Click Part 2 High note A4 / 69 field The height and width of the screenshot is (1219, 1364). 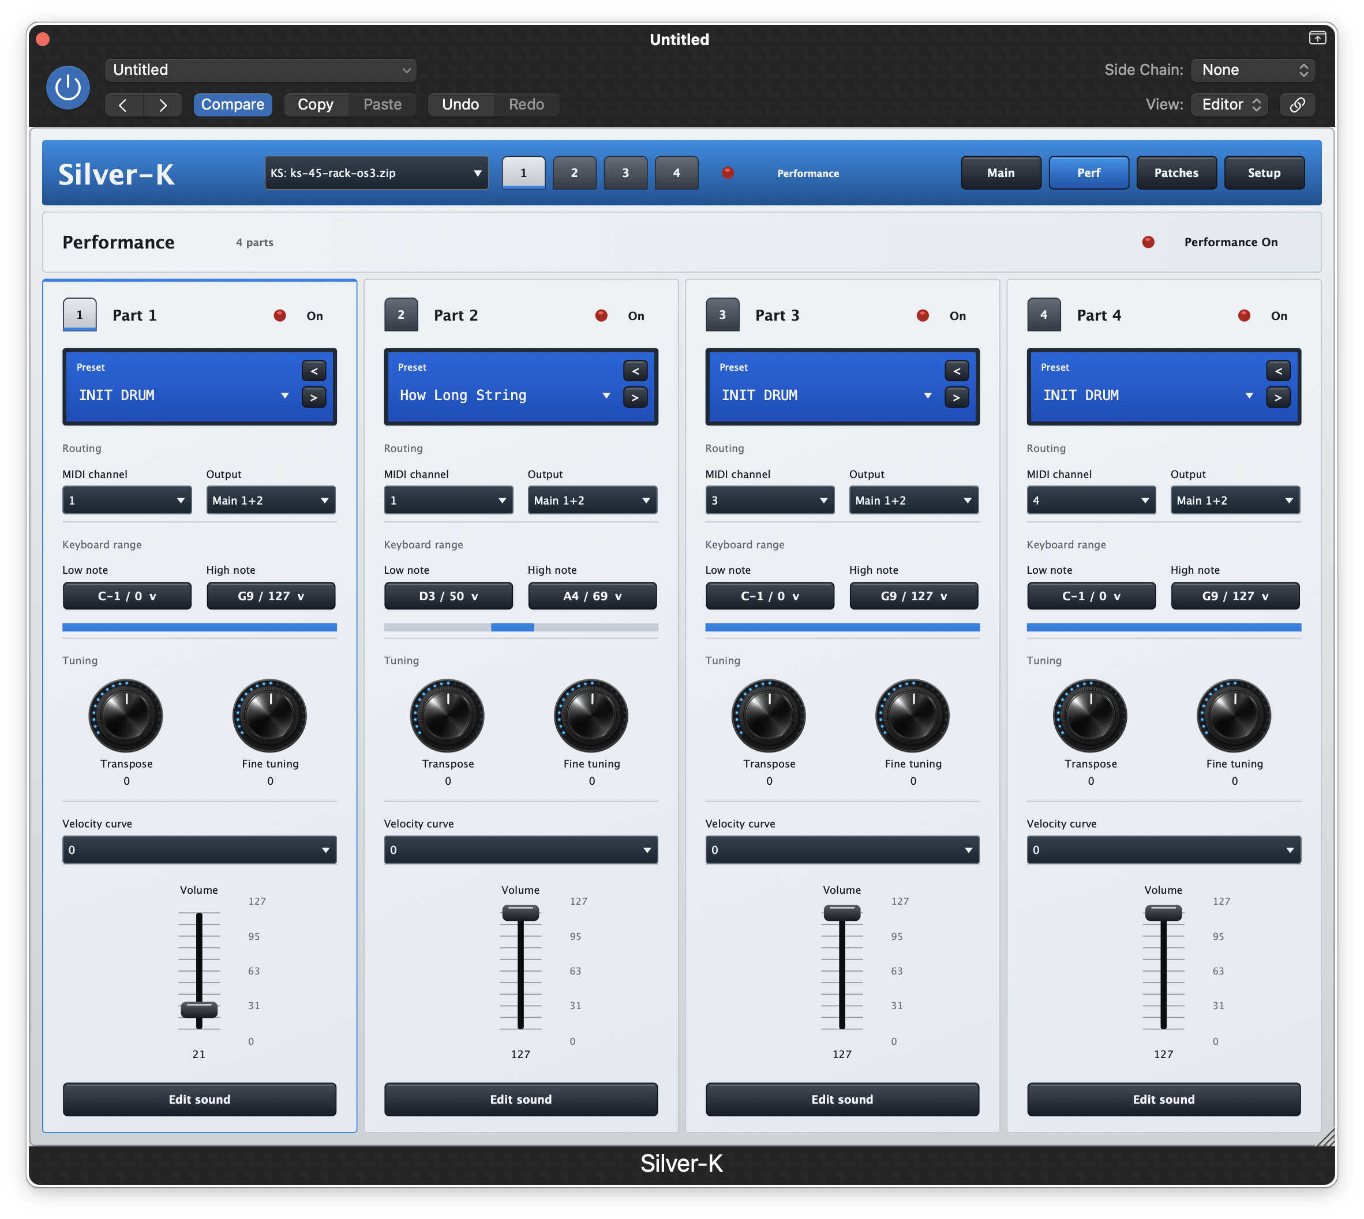(592, 596)
